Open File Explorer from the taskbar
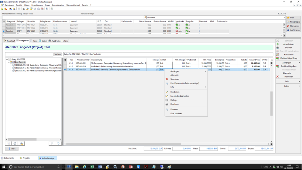Screen dimensions: 302x170 pos(77,167)
